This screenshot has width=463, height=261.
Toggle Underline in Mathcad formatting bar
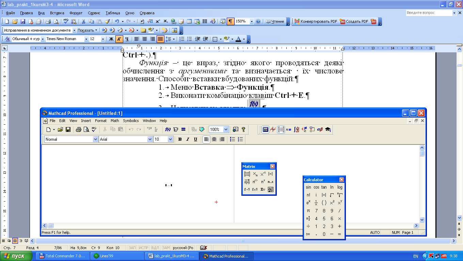(195, 139)
